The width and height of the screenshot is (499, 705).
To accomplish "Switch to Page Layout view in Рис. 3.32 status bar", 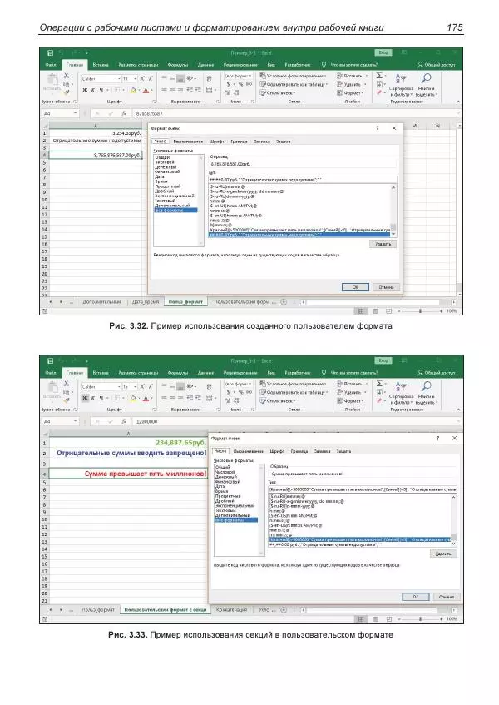I will coord(375,310).
